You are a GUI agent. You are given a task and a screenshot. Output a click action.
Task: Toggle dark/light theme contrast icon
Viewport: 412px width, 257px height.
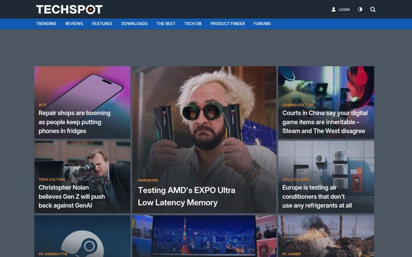tap(360, 10)
